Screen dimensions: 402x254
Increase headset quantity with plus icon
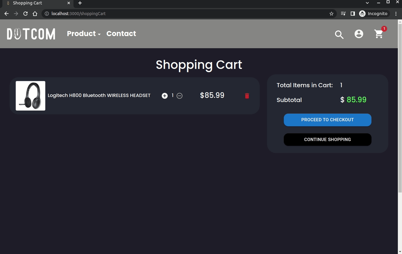pos(165,96)
